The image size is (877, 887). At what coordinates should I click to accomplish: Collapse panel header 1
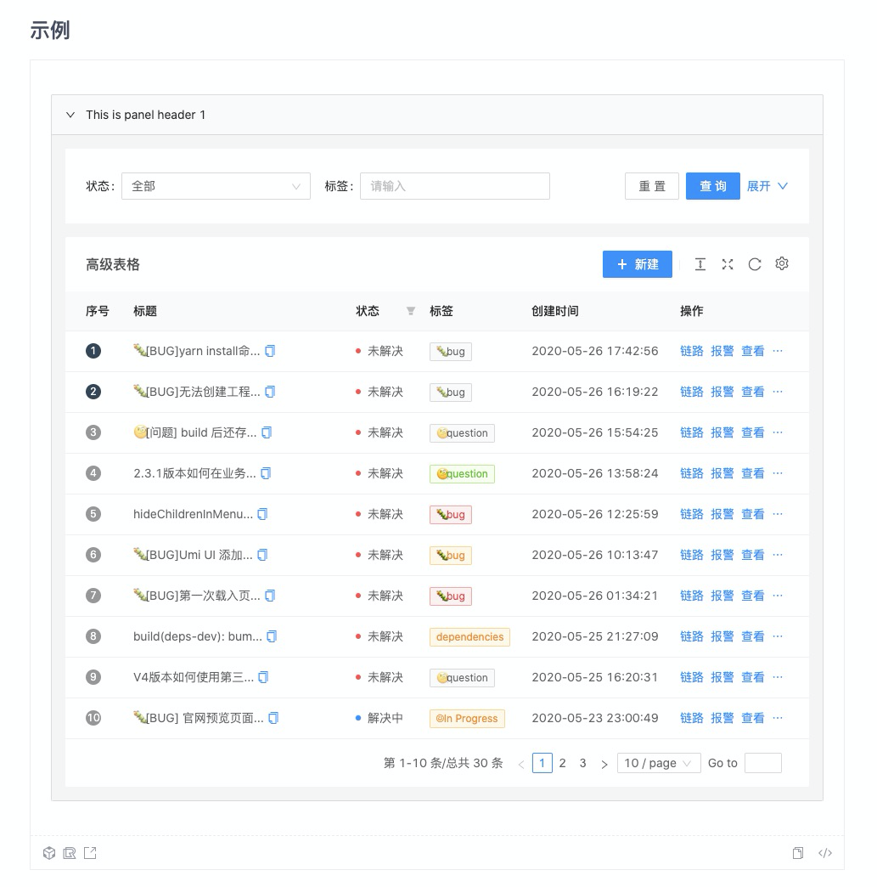tap(437, 115)
